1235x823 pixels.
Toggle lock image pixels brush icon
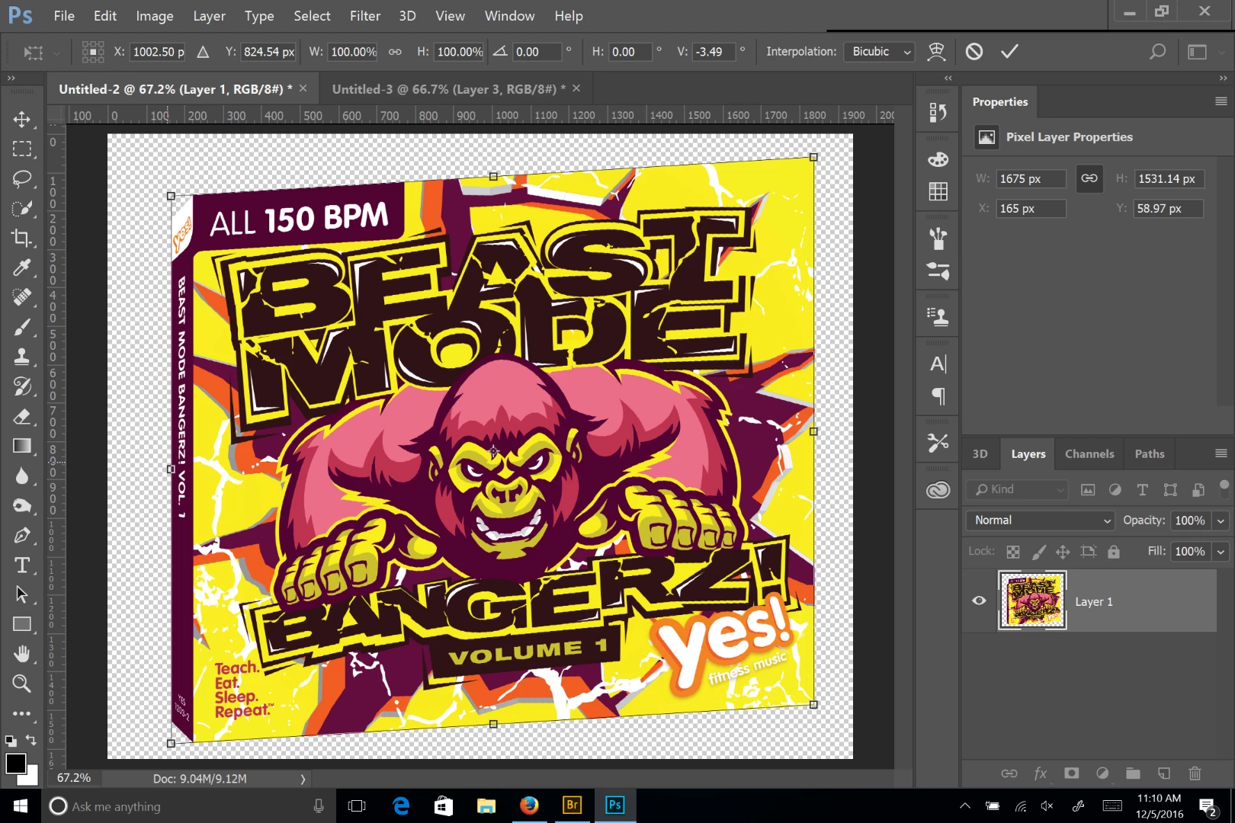coord(1038,552)
